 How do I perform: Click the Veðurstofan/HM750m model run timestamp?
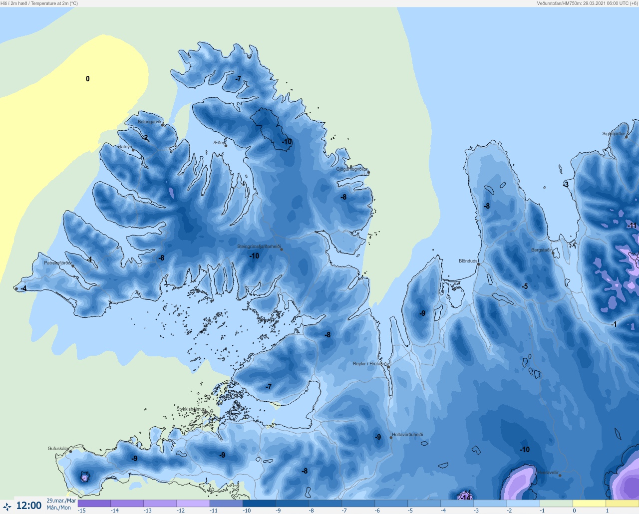pyautogui.click(x=587, y=3)
